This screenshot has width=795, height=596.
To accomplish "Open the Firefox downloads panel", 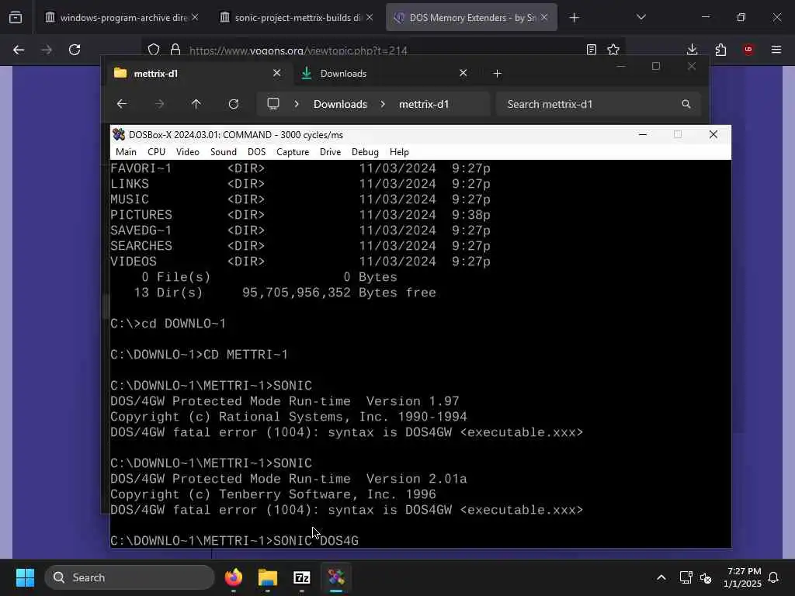I will coord(692,50).
